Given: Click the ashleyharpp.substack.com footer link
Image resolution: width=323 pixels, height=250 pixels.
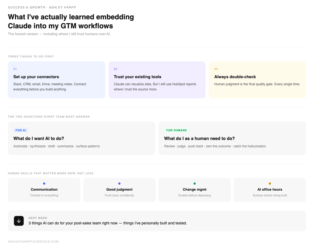Looking at the screenshot, I should (x=33, y=242).
